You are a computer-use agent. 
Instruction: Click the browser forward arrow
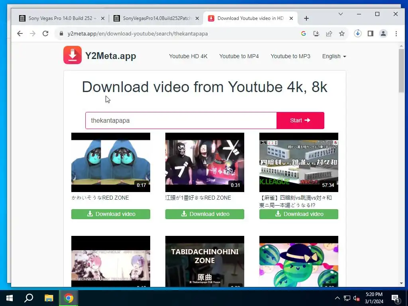[33, 33]
